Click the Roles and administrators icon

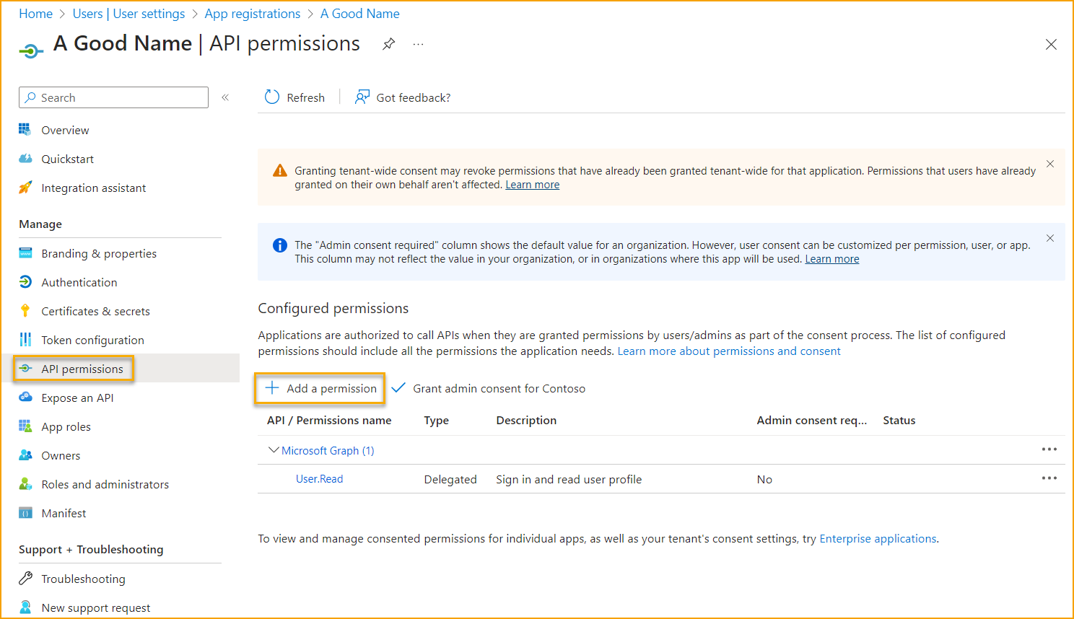(25, 484)
